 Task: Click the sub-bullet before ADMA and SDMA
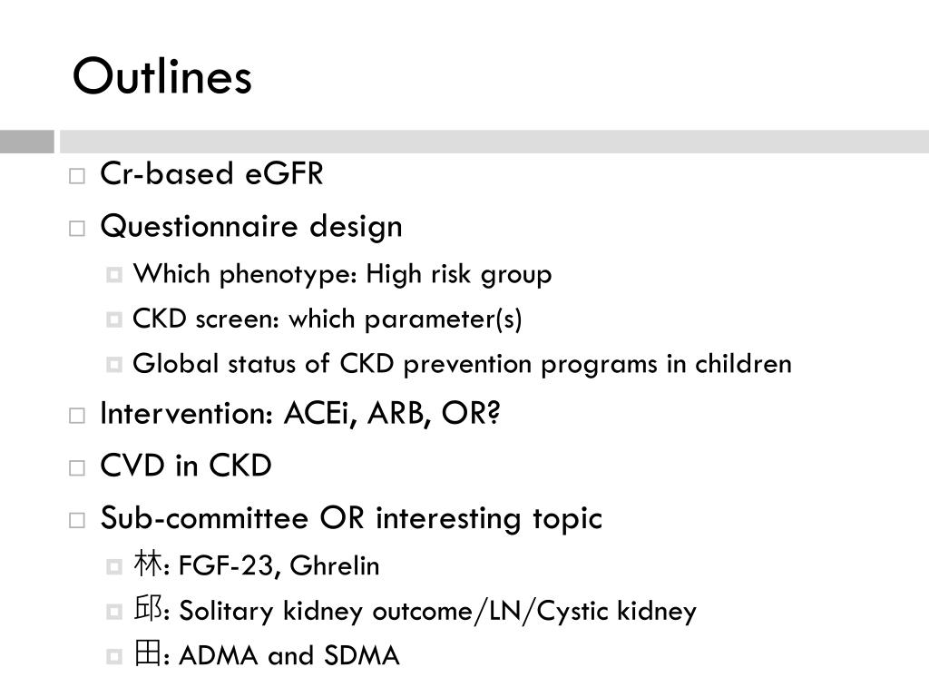coord(113,656)
